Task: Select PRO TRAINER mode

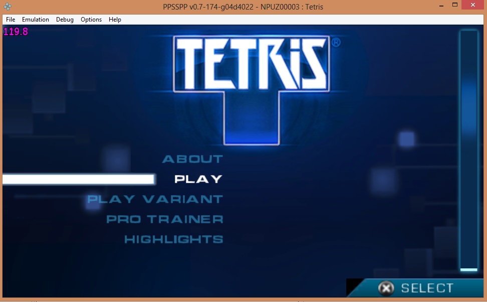Action: coord(165,219)
